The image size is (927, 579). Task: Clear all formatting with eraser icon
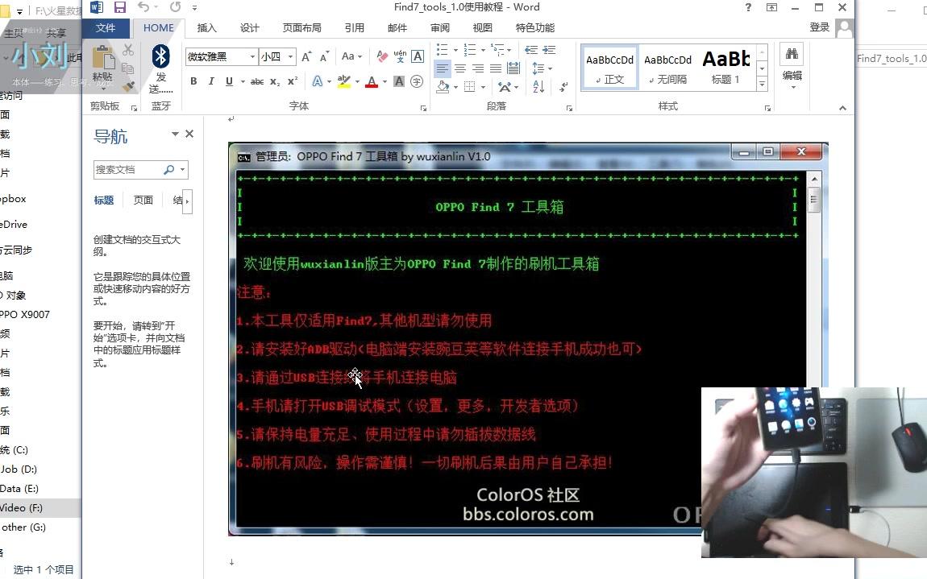point(382,56)
